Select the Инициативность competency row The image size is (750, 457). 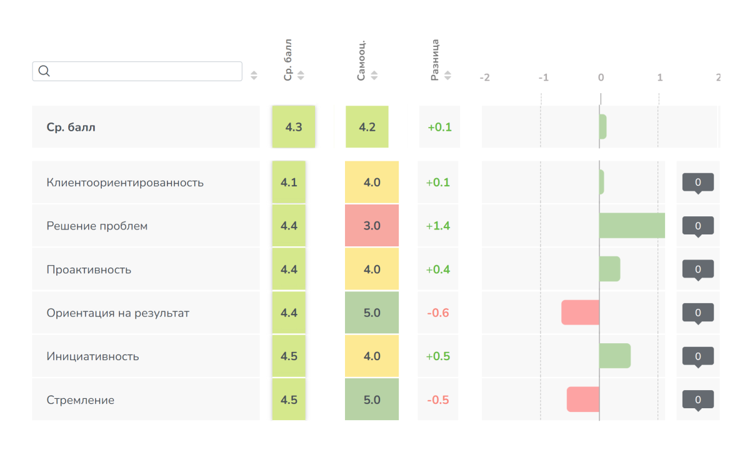coord(93,356)
